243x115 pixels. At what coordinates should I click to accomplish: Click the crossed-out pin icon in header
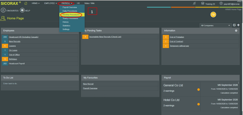194,3
